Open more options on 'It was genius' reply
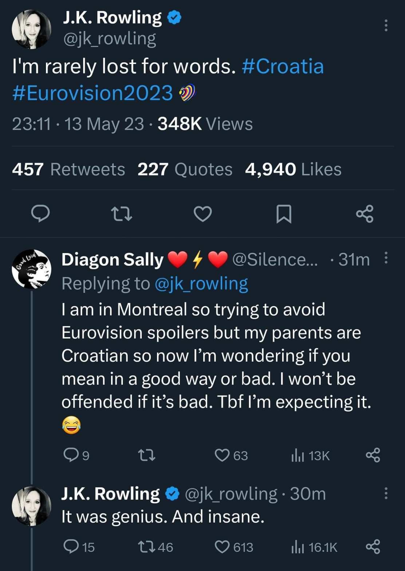 point(386,494)
